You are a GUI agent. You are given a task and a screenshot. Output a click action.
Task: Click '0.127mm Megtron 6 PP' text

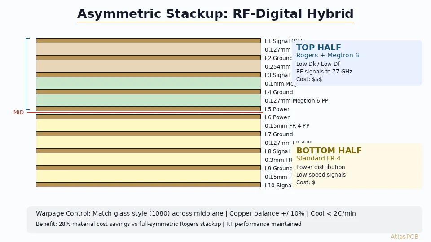296,101
